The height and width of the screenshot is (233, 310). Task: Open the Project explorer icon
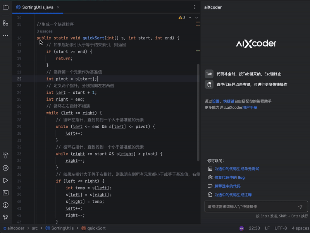[5, 7]
